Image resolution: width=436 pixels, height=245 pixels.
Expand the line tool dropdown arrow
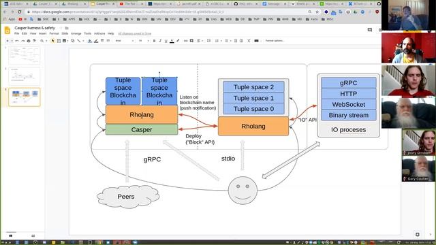pyautogui.click(x=83, y=41)
